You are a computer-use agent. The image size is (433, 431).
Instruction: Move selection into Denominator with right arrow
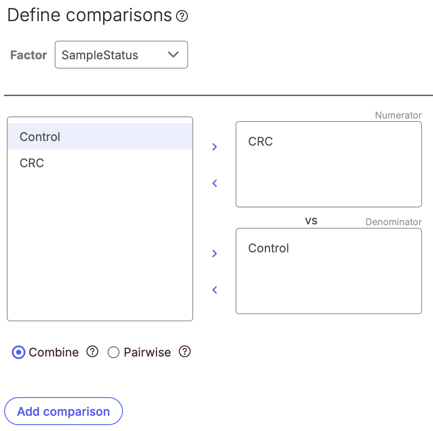click(214, 254)
